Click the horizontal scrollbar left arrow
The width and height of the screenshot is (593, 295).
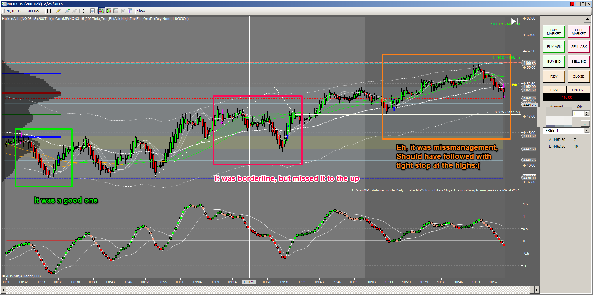point(4,290)
